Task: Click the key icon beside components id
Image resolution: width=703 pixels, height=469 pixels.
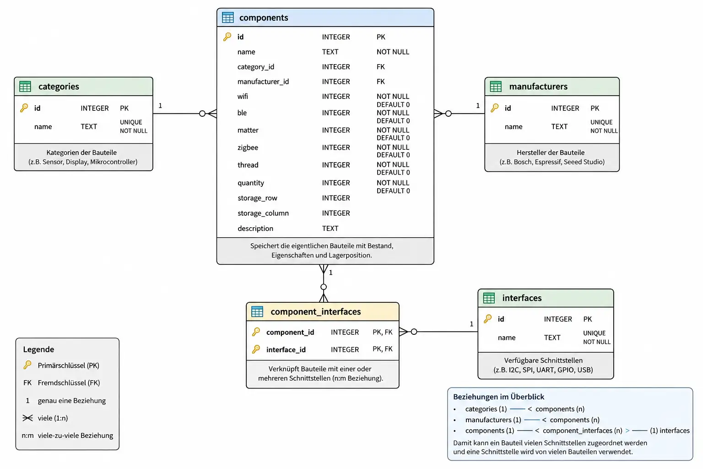Action: 227,37
